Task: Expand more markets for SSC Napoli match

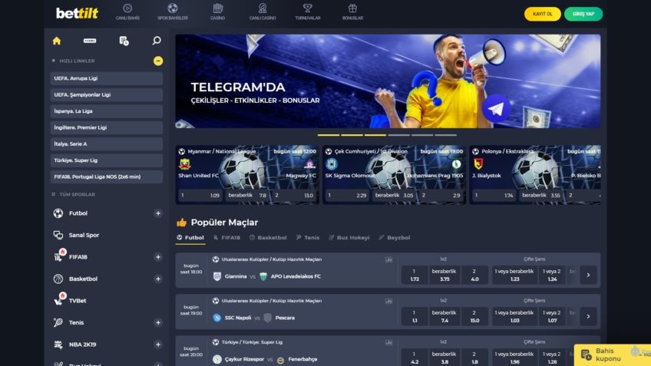Action: point(588,317)
